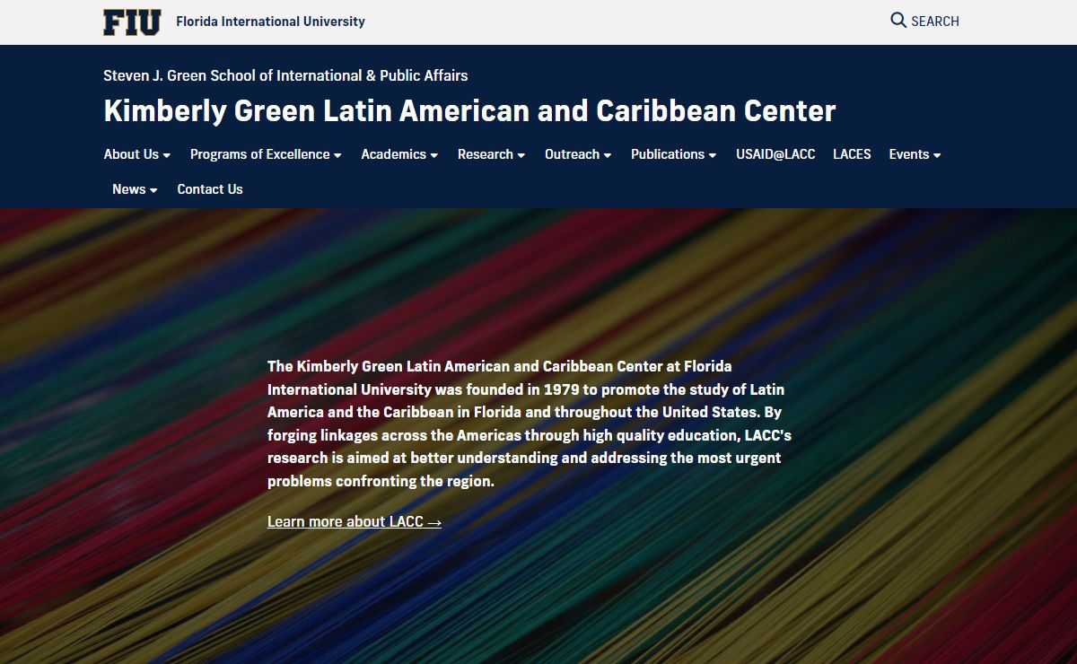Screen dimensions: 1077x664
Task: Expand the Programs of Excellence menu
Action: pos(266,154)
